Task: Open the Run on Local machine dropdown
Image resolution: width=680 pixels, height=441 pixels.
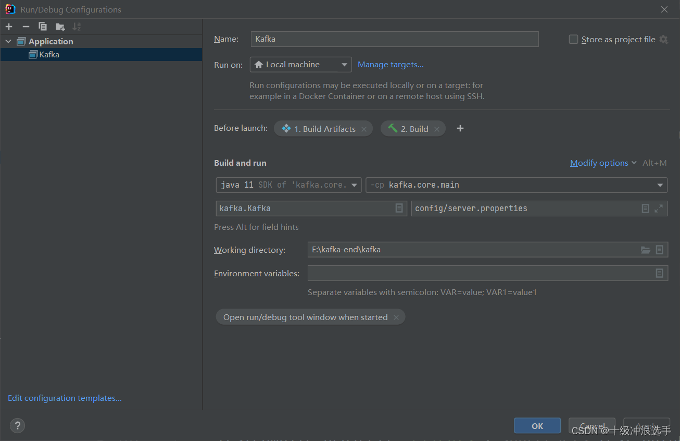Action: tap(301, 65)
